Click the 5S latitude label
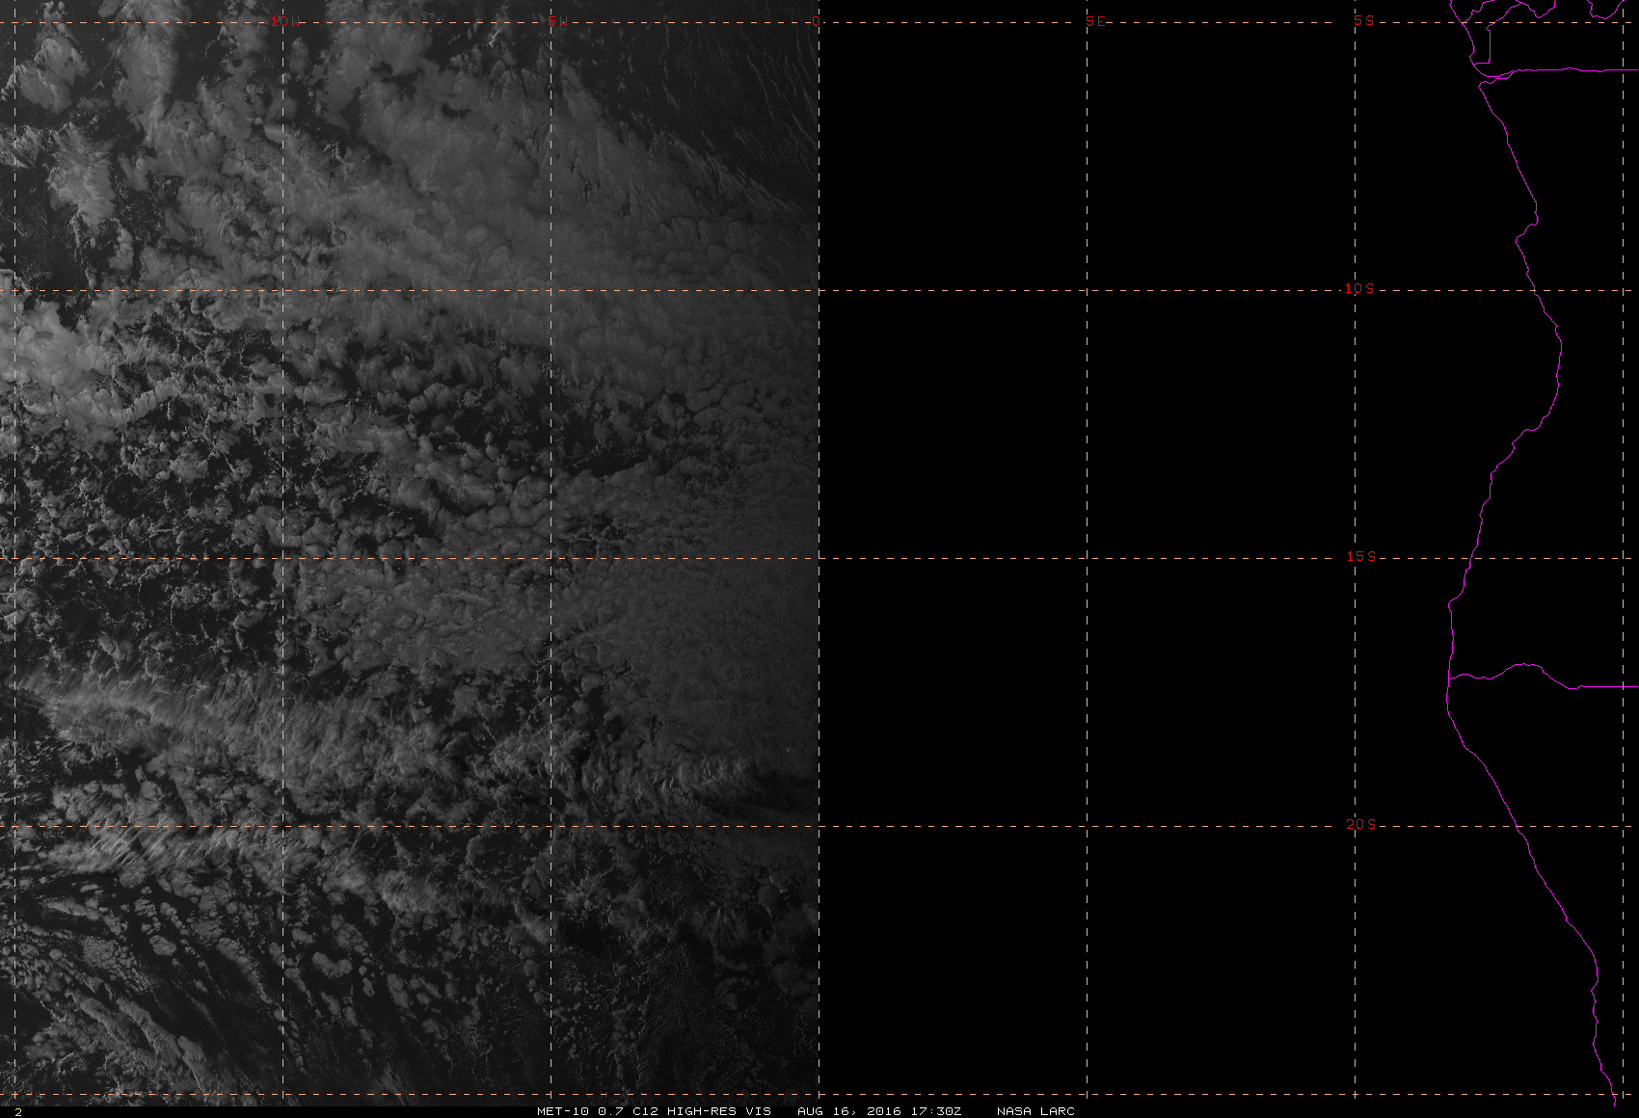The width and height of the screenshot is (1639, 1118). (1363, 20)
